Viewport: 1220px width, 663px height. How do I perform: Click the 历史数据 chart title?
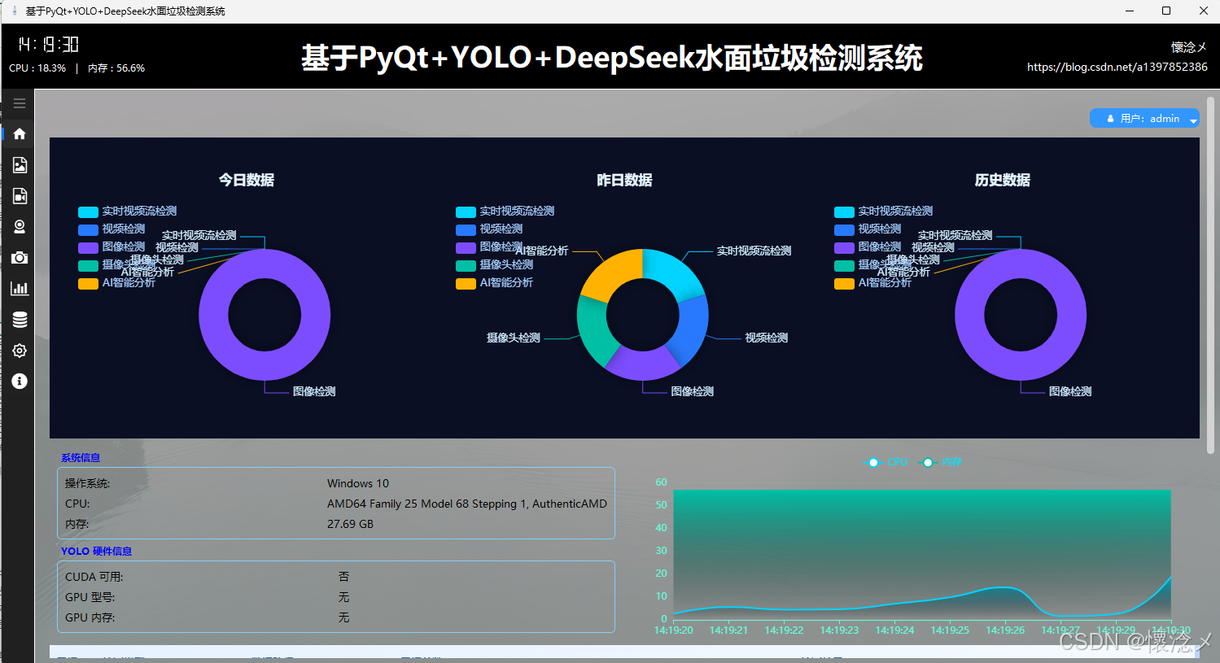point(1003,180)
